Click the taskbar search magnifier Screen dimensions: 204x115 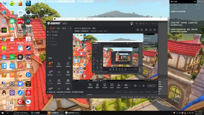click(8, 113)
